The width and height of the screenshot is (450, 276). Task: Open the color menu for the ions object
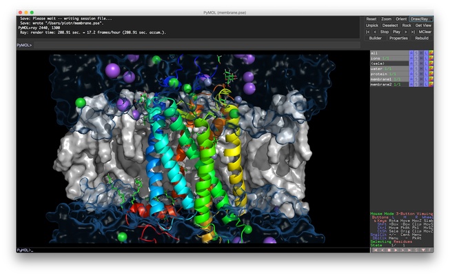(431, 58)
